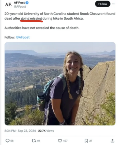Click the AF Post display name
The width and height of the screenshot is (118, 145).
pos(19,3)
